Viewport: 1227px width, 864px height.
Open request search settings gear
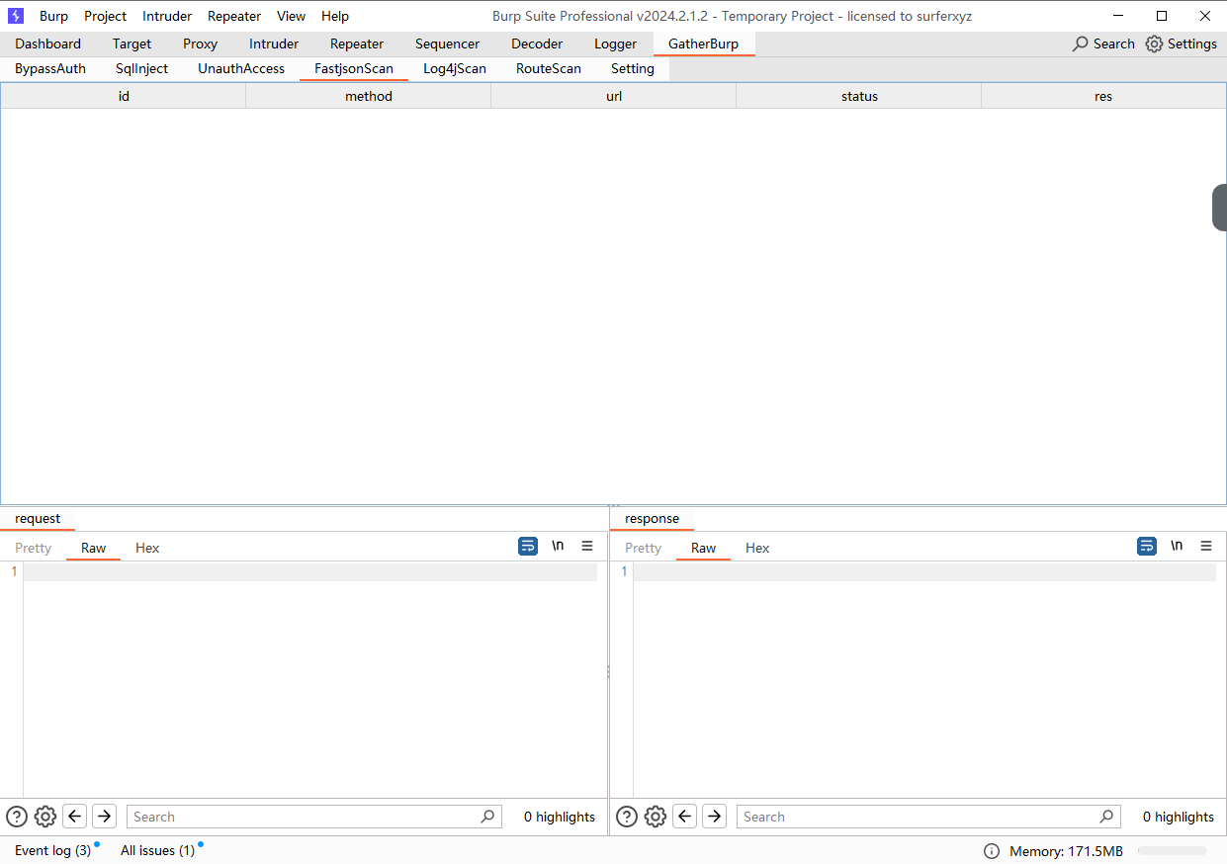(x=45, y=817)
